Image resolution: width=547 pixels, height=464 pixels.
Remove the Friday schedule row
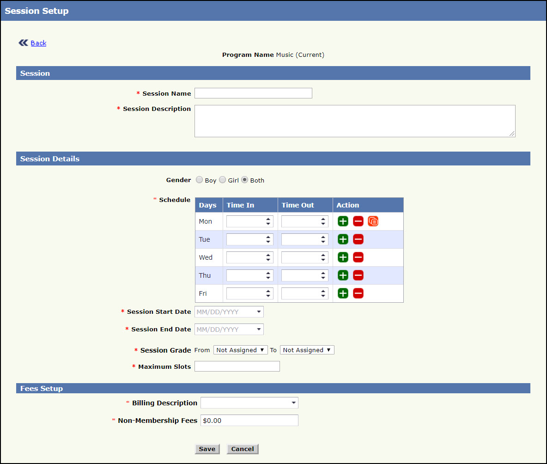pyautogui.click(x=358, y=293)
